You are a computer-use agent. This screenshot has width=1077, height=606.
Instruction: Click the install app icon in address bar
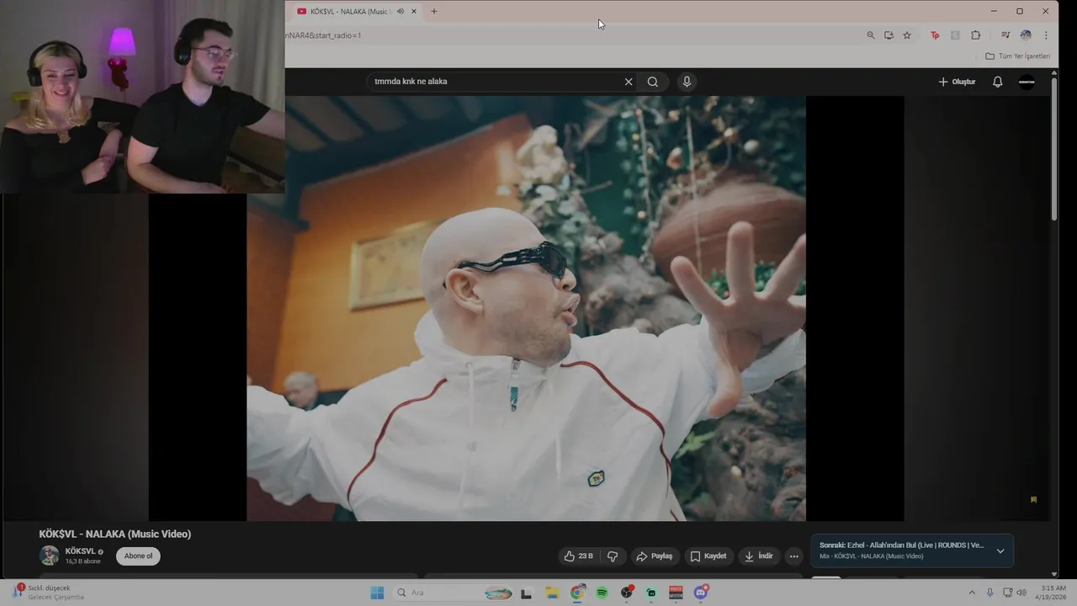[x=889, y=35]
